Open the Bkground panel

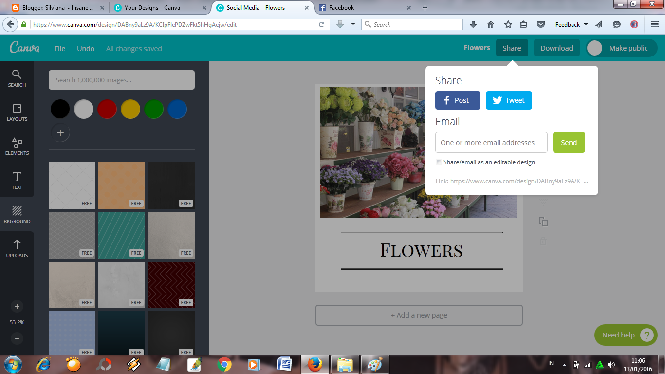click(x=17, y=215)
